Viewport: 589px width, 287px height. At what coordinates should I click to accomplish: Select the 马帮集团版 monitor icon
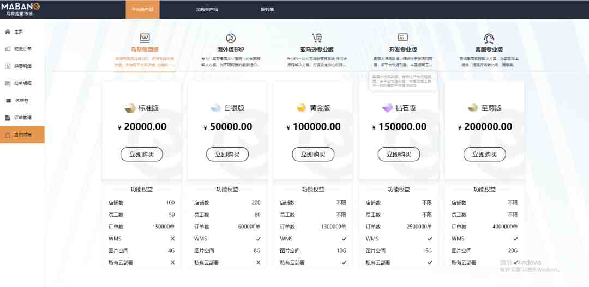point(145,38)
